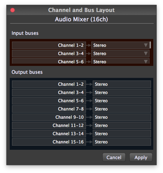Image resolution: width=163 pixels, height=173 pixels.
Task: Click the output Channel 13-14 Stereo field
Action: pos(122,134)
